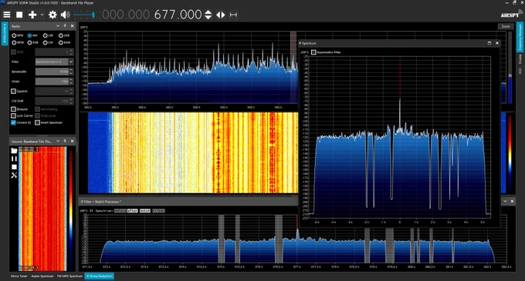Click the center tuning bracket icon
This screenshot has height=281, width=525.
(x=233, y=15)
